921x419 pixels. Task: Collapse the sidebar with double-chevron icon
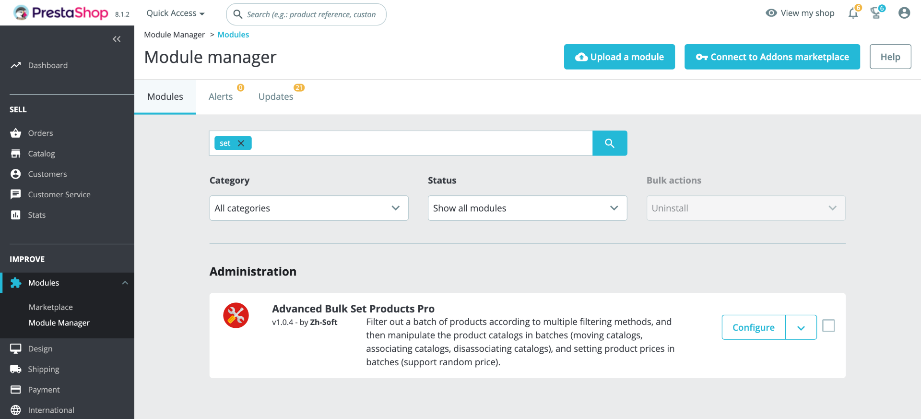[x=117, y=39]
